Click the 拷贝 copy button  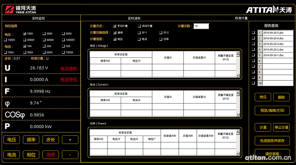point(263,97)
